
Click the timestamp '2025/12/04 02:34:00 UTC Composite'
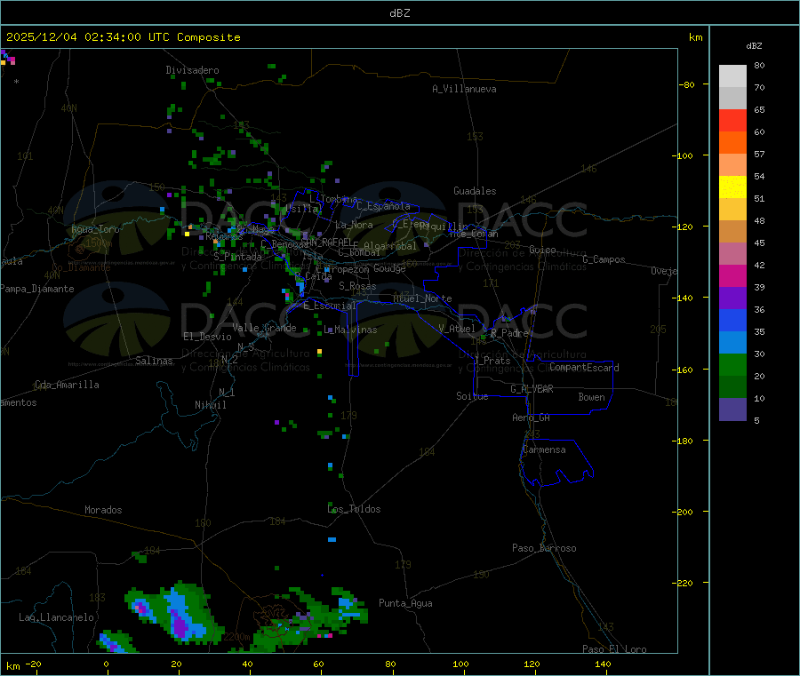(x=123, y=37)
